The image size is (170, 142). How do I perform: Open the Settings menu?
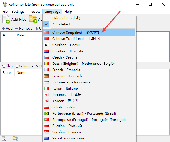tap(18, 12)
